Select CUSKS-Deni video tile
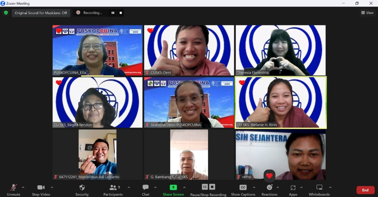This screenshot has height=197, width=378. [x=189, y=50]
